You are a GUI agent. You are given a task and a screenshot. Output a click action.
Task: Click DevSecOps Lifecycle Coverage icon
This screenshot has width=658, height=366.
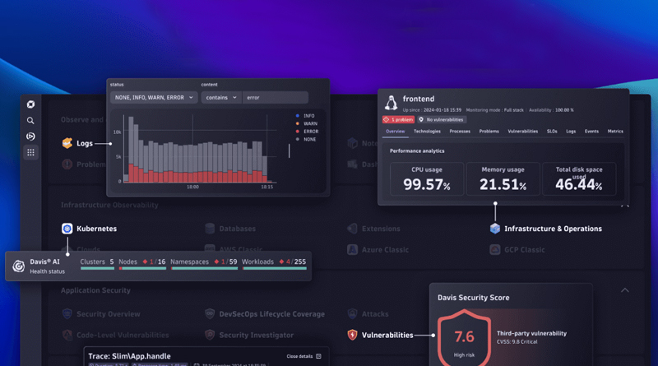click(x=210, y=313)
